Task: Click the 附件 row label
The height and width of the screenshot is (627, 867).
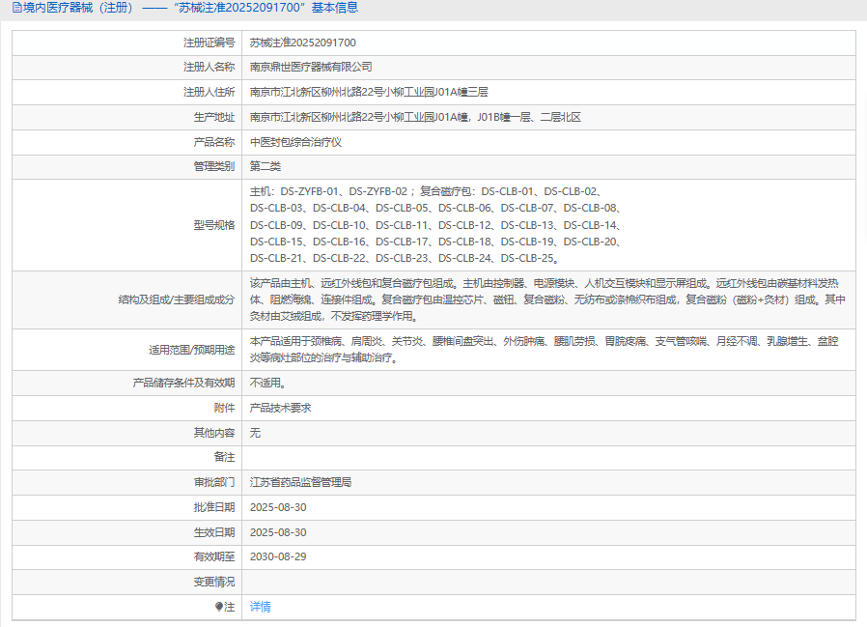Action: (225, 408)
